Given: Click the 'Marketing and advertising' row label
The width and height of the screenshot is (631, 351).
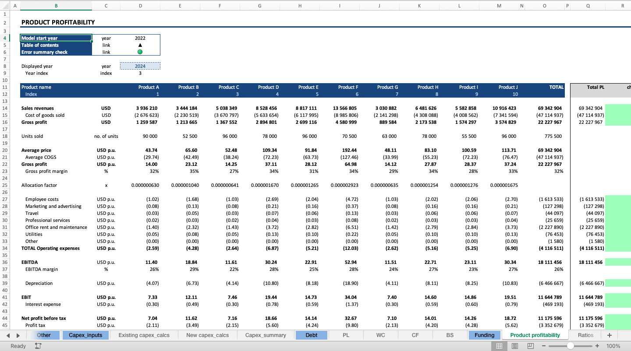Looking at the screenshot, I should click(x=53, y=206).
